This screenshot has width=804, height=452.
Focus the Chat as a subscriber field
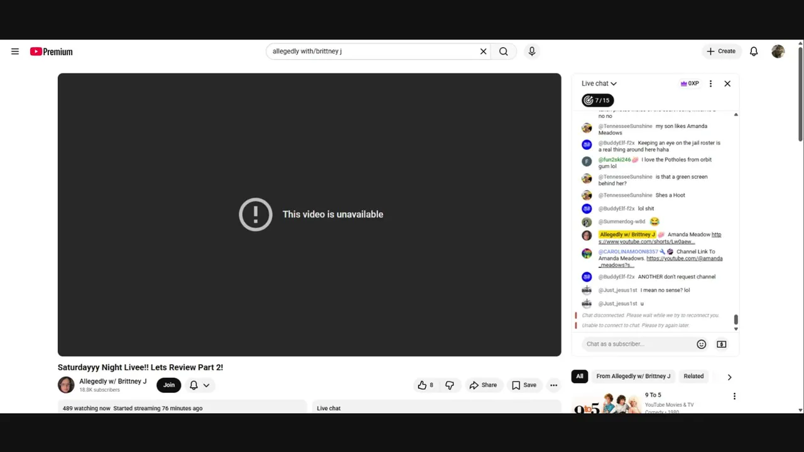pos(639,344)
